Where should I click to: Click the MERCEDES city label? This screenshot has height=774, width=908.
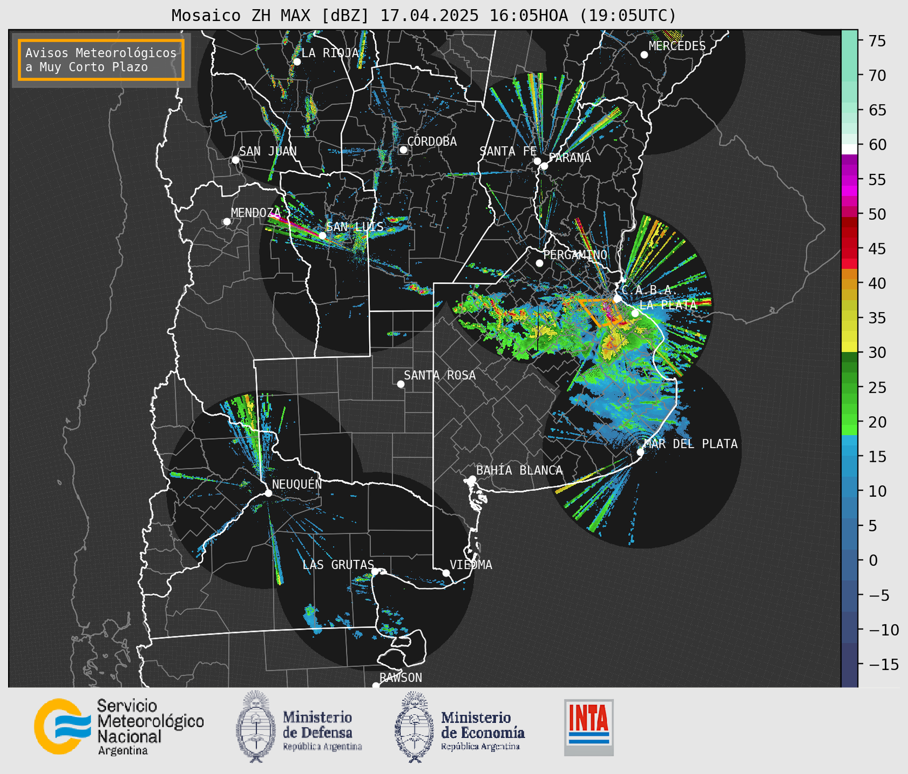(x=677, y=46)
